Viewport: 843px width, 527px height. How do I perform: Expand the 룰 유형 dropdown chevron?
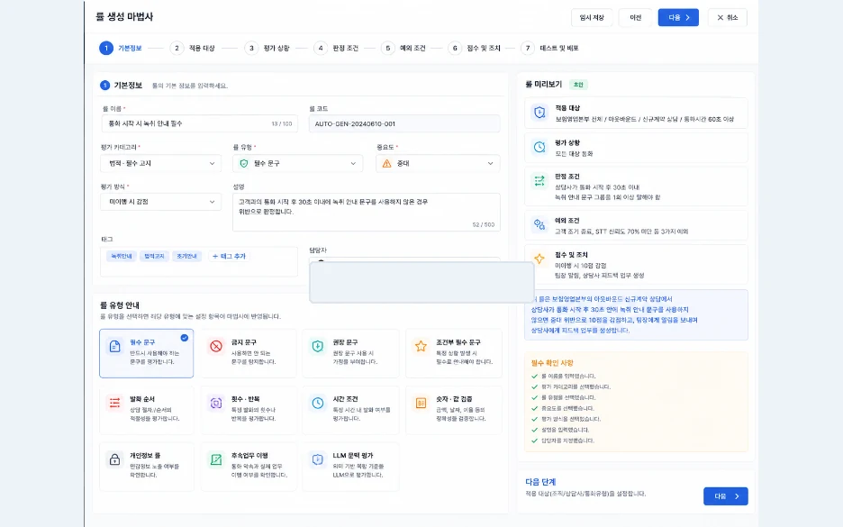[353, 163]
